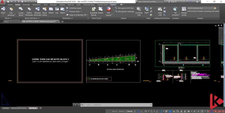Open the BÌA & DANH MỤC layout tab
Image resolution: width=225 pixels, height=113 pixels.
click(x=19, y=108)
